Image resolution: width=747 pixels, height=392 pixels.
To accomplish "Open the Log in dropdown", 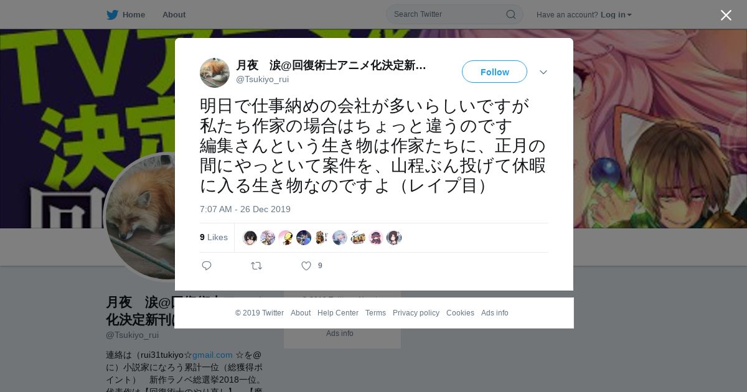I will pyautogui.click(x=616, y=14).
